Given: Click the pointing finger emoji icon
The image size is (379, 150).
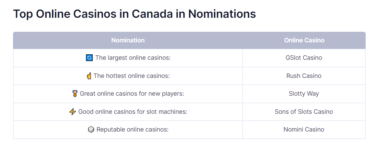Looking at the screenshot, I should coord(89,76).
